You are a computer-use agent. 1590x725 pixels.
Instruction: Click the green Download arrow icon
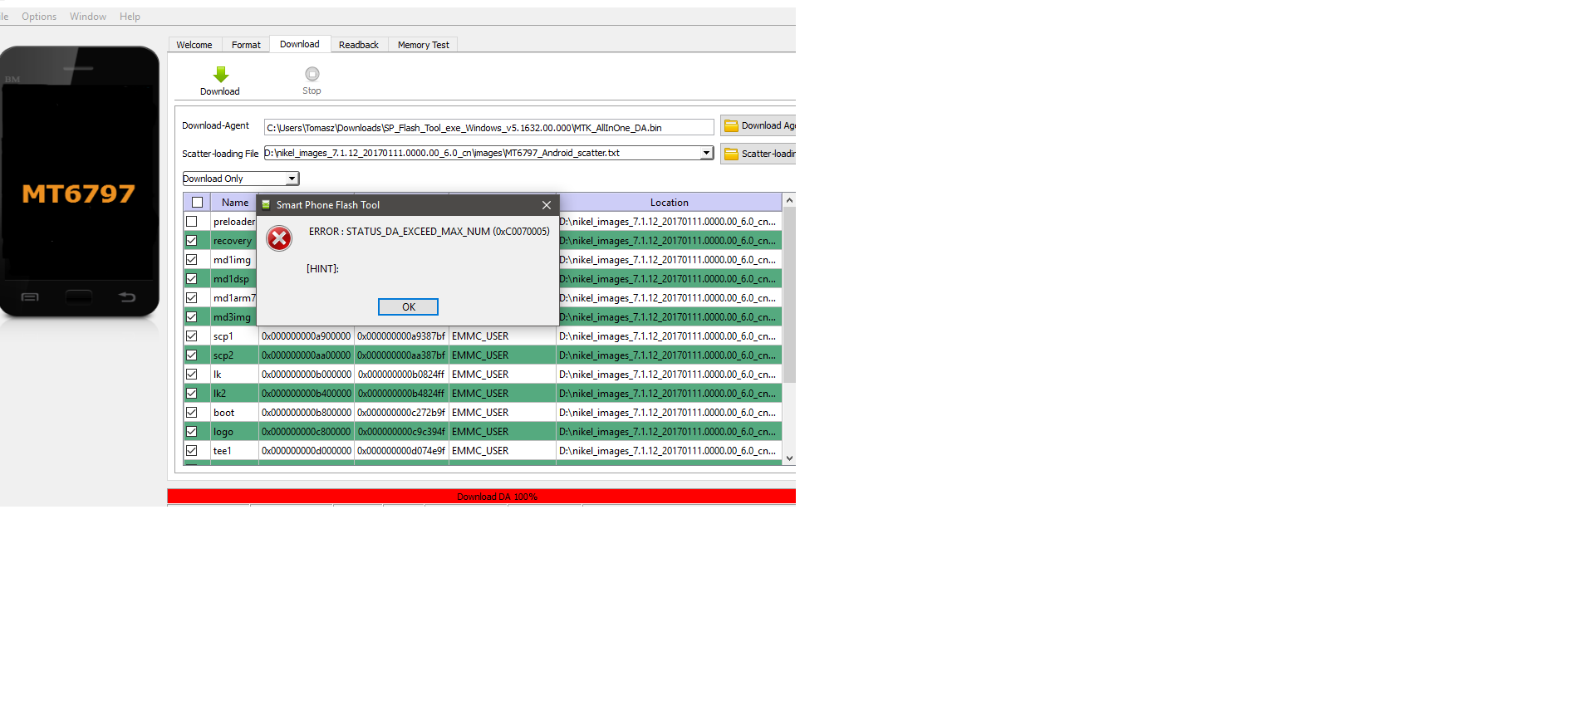(220, 75)
